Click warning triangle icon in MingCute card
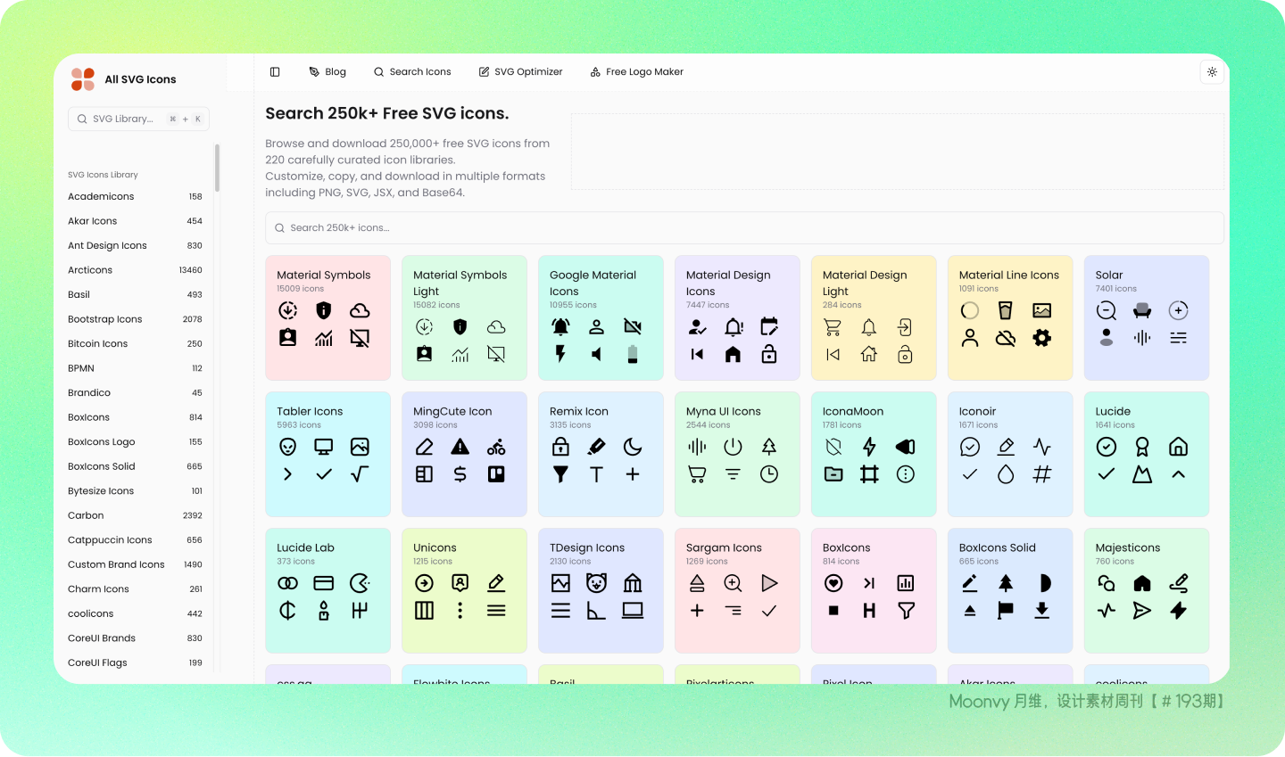This screenshot has width=1285, height=757. click(x=460, y=447)
